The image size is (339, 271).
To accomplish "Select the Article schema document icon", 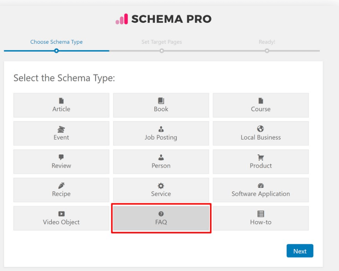I will tap(61, 101).
